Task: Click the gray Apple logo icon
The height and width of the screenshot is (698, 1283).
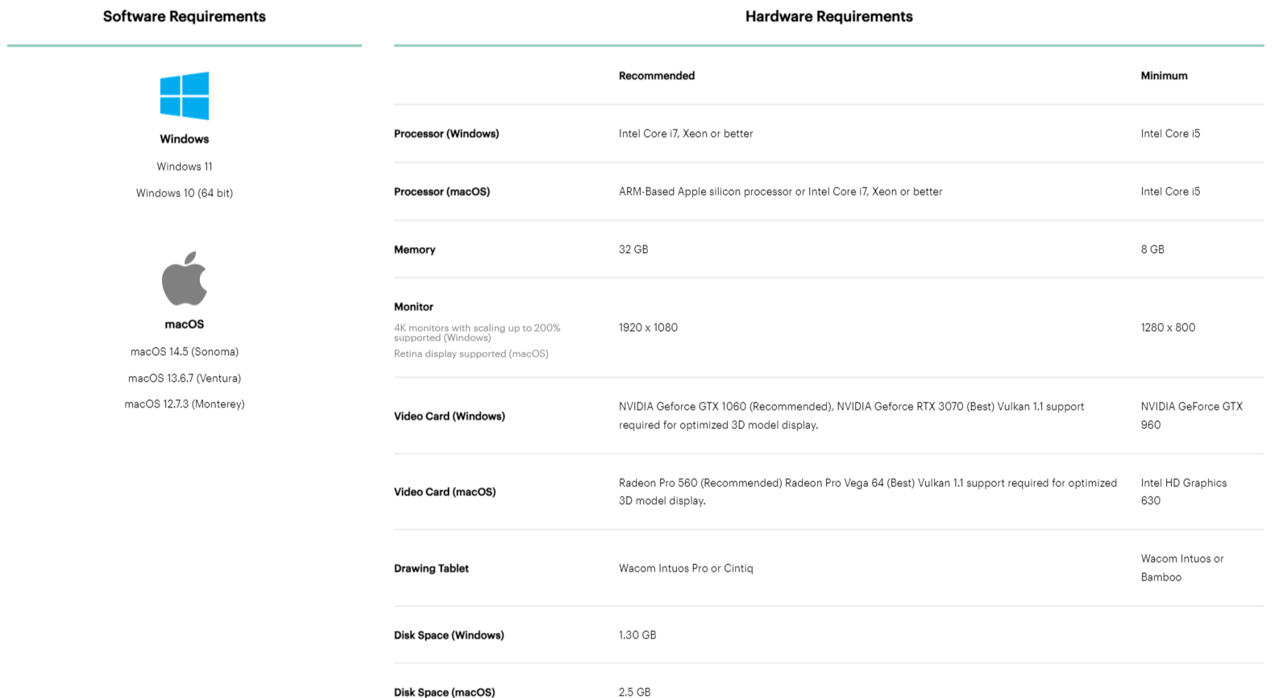Action: pos(184,279)
